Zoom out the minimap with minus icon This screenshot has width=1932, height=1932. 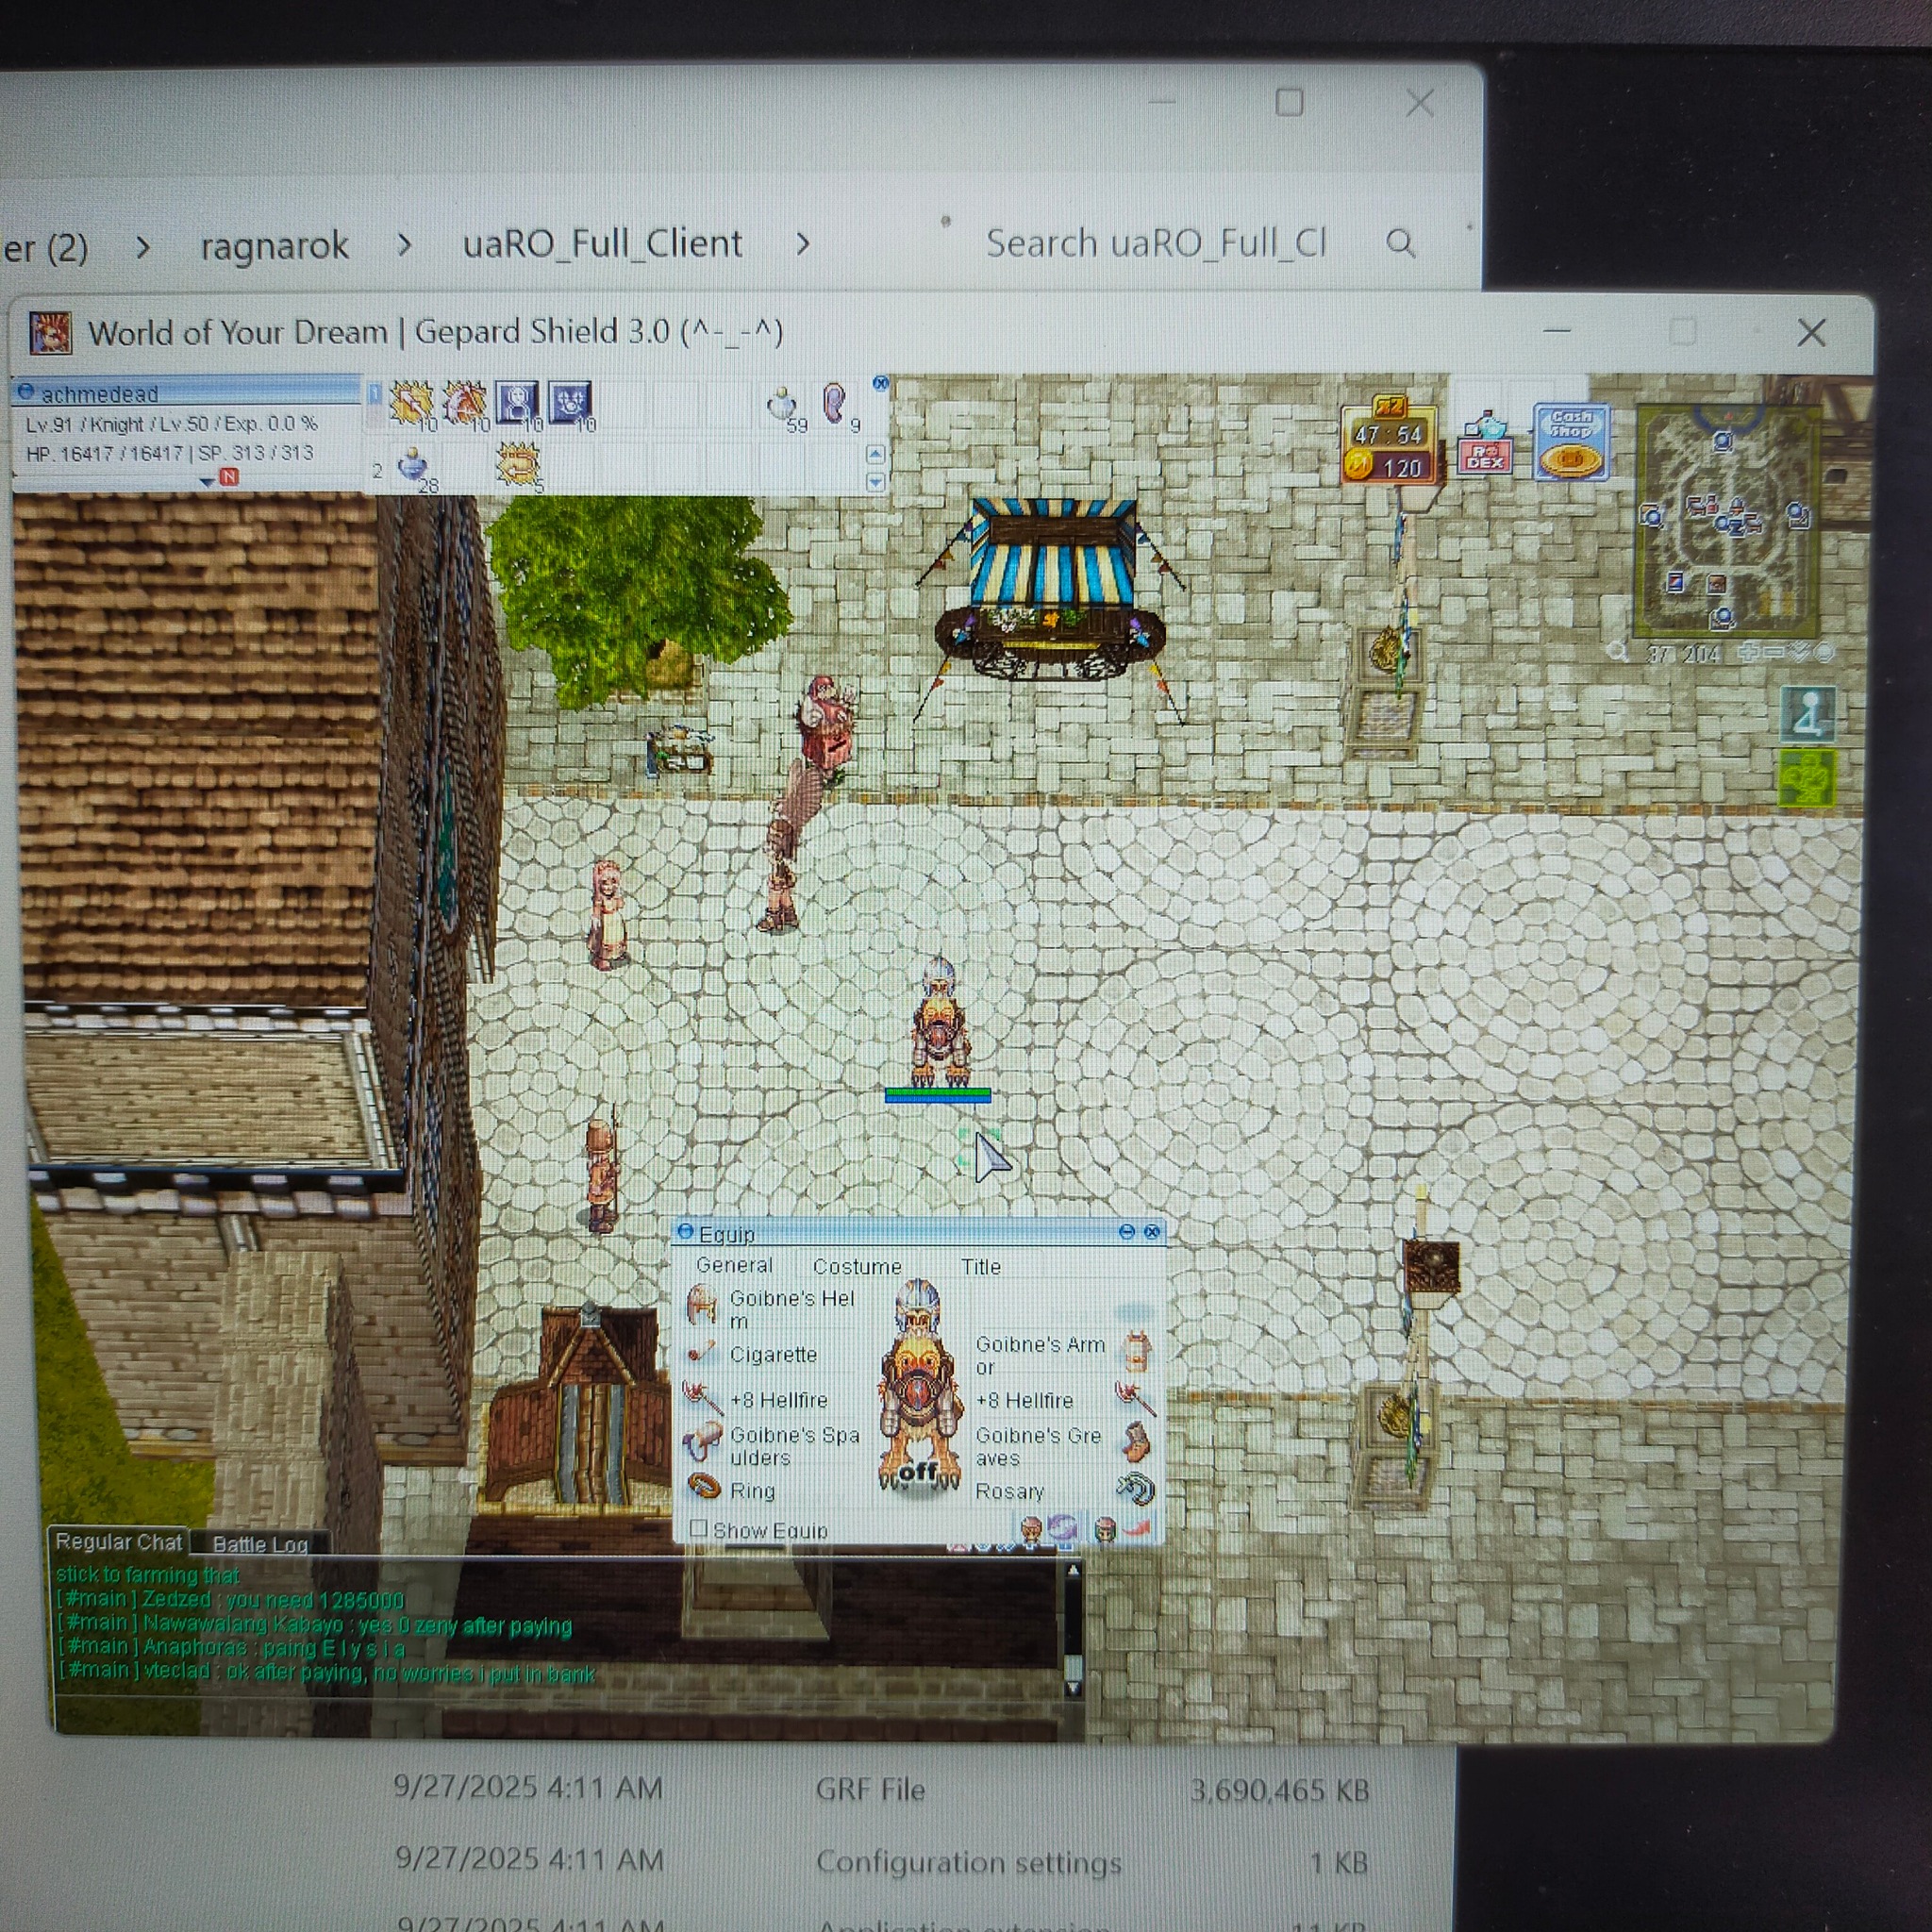click(1774, 653)
